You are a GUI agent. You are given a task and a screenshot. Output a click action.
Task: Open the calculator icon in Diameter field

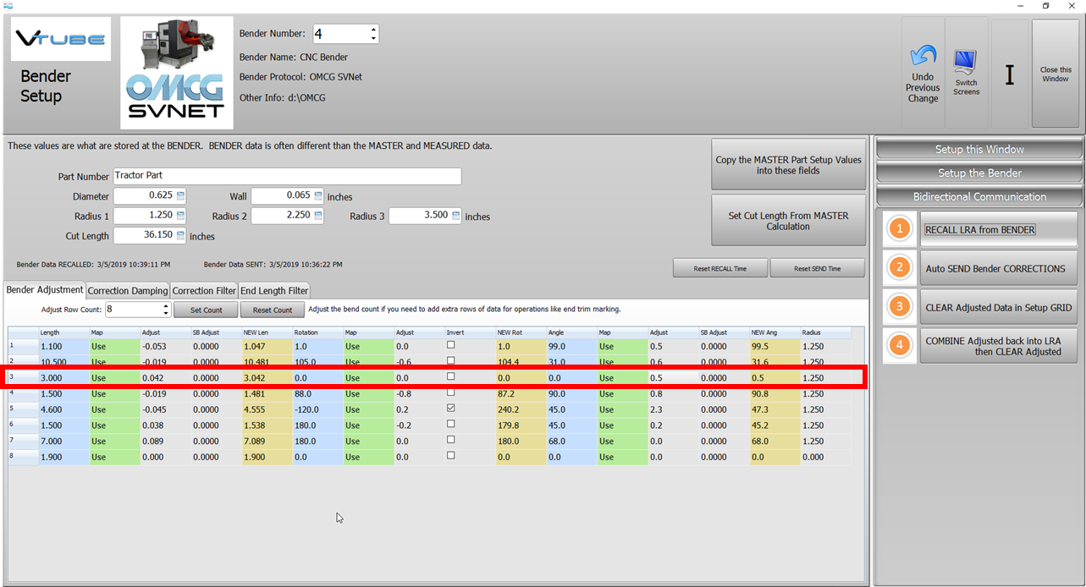(180, 196)
